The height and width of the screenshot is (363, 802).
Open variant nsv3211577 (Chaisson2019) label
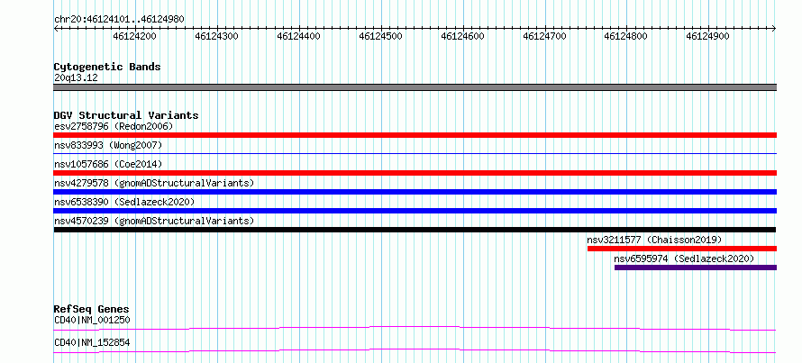(654, 240)
